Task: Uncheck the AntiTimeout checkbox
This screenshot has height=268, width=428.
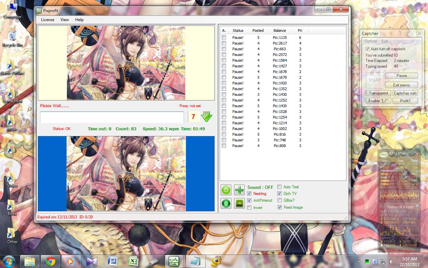Action: pos(249,200)
